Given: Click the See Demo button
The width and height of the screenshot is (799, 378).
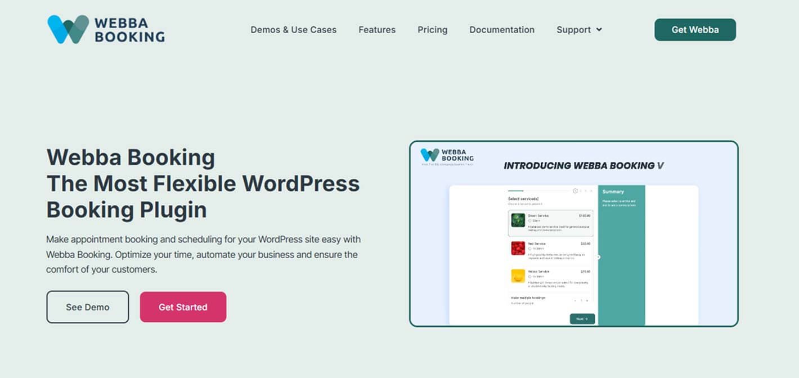Looking at the screenshot, I should 87,307.
